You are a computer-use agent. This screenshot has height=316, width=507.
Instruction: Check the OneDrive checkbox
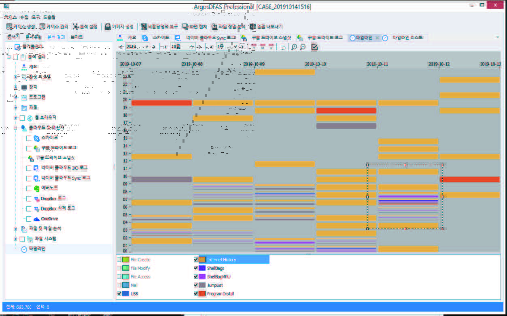(x=29, y=219)
